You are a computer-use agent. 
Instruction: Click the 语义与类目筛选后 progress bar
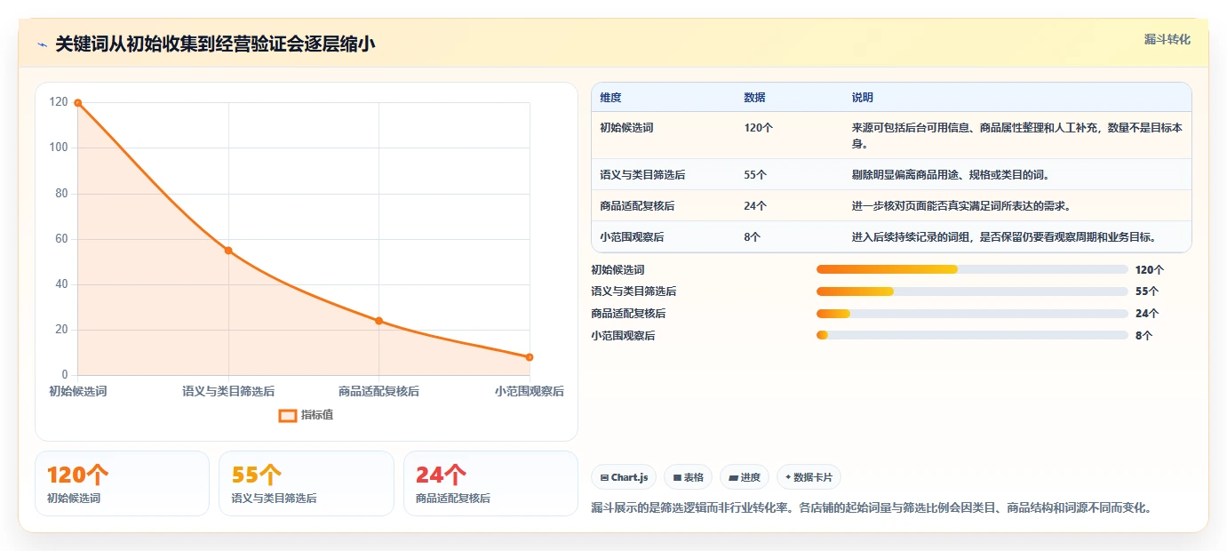(x=972, y=291)
